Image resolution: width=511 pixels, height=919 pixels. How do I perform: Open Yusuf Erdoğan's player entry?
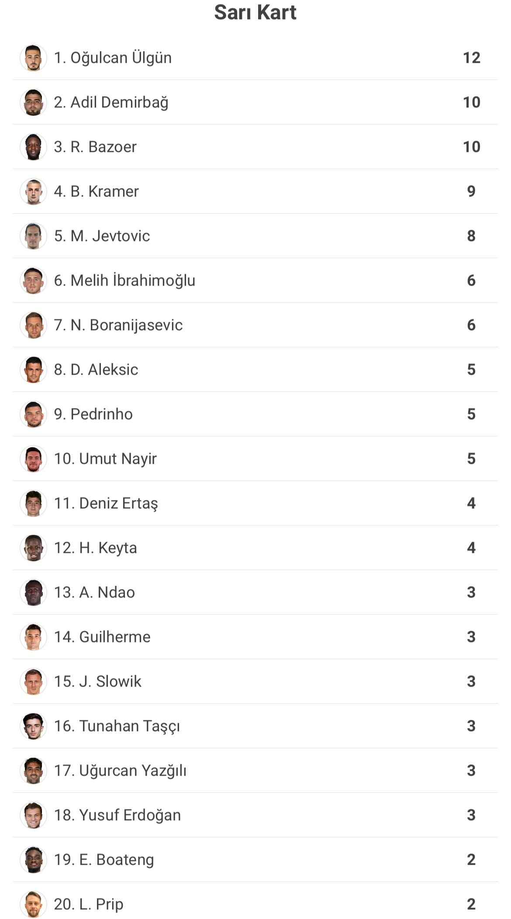255,815
